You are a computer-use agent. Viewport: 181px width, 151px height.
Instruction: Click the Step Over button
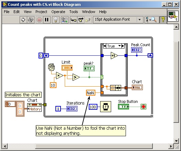(81, 20)
